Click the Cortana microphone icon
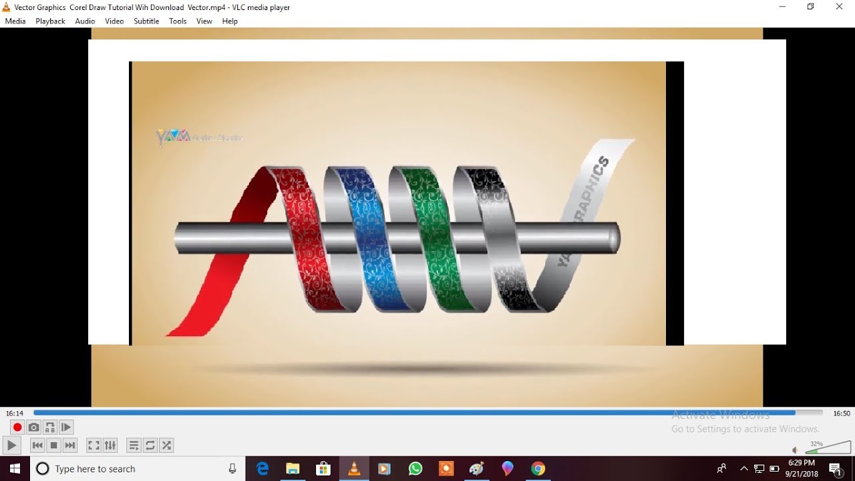Viewport: 855px width, 481px height. (232, 469)
